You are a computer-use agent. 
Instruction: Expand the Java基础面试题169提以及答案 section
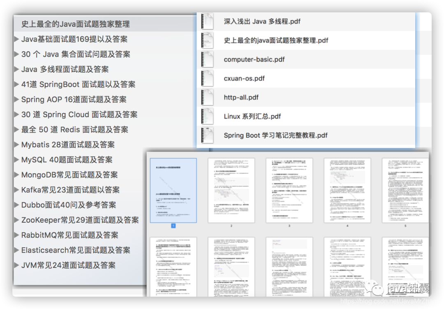(17, 39)
